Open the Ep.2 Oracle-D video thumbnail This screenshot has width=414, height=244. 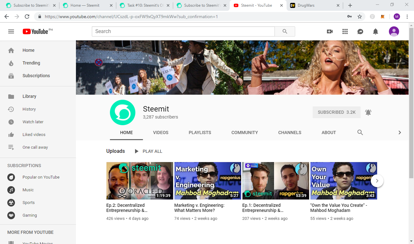coord(140,181)
